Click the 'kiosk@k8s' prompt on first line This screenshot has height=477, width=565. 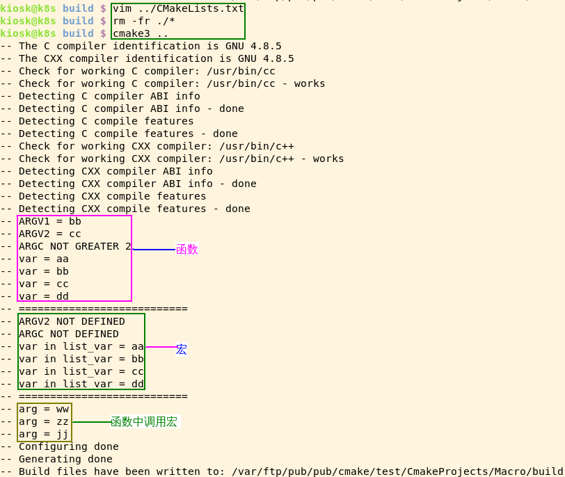(x=29, y=8)
